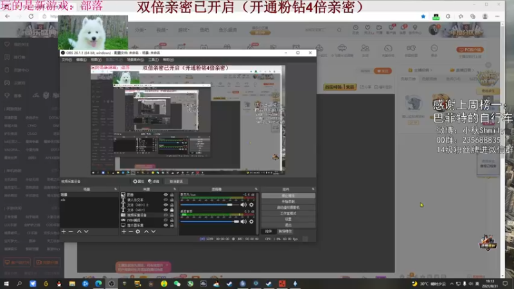Select the ob scene in scene list
514x289 pixels.
89,200
